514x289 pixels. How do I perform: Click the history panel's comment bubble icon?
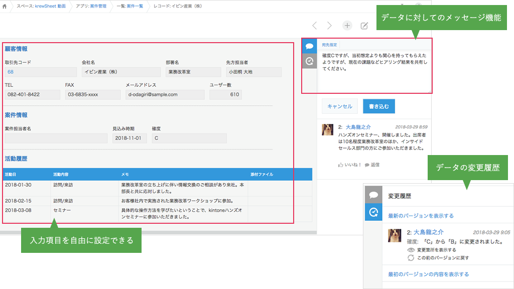click(x=373, y=195)
